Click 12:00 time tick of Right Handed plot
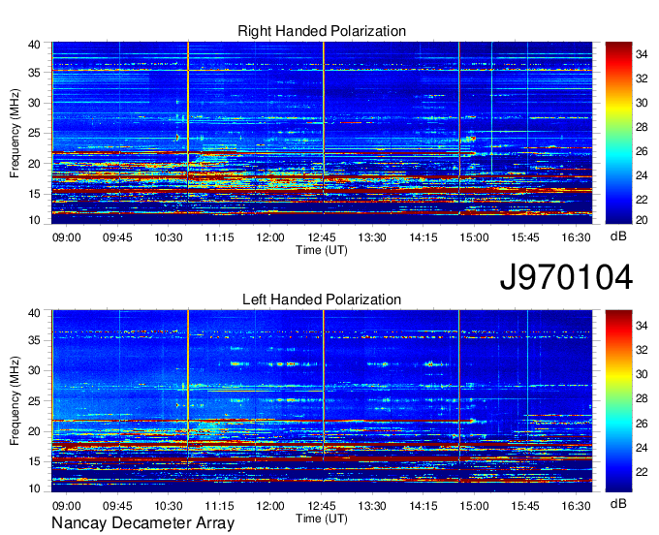The image size is (659, 535). (270, 237)
